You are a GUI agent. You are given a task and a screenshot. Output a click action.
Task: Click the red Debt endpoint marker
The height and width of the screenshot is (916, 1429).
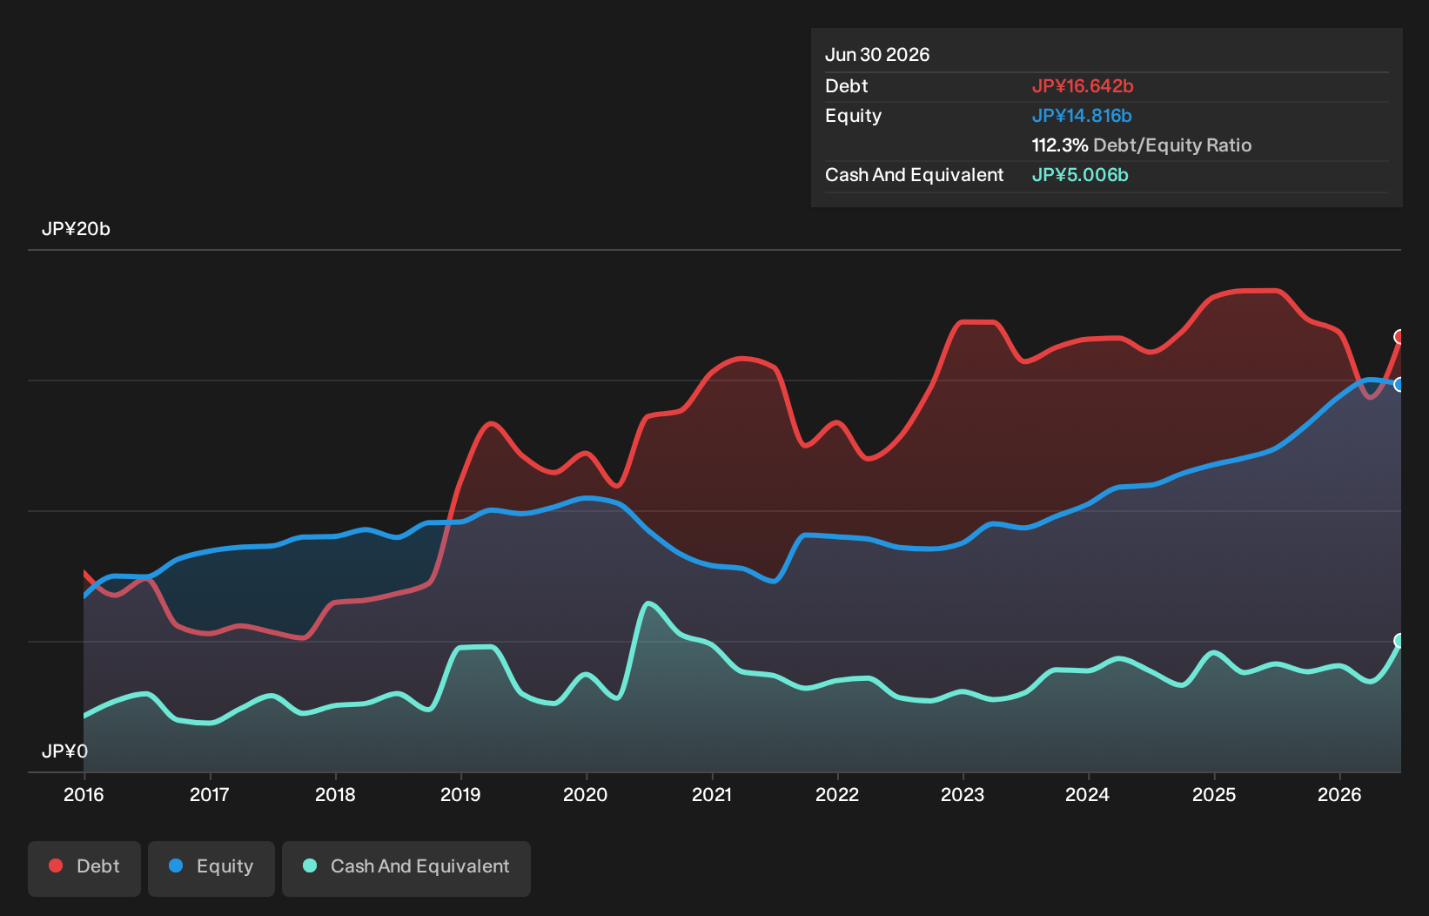tap(1399, 337)
